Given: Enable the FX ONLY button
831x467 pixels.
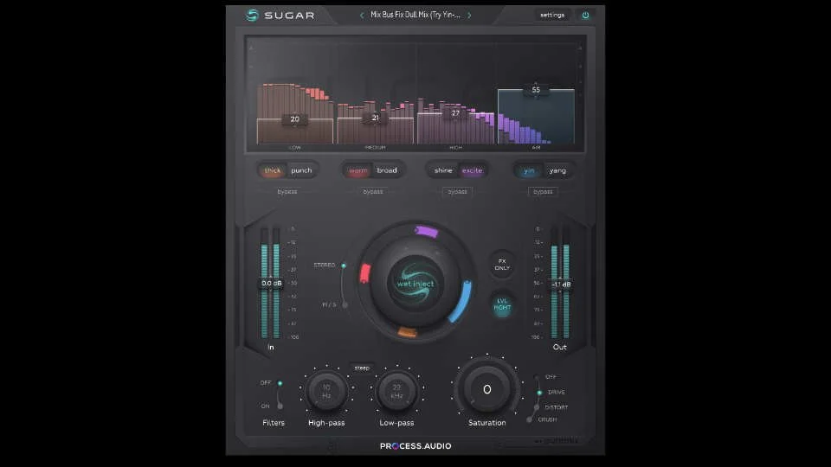Looking at the screenshot, I should tap(502, 265).
